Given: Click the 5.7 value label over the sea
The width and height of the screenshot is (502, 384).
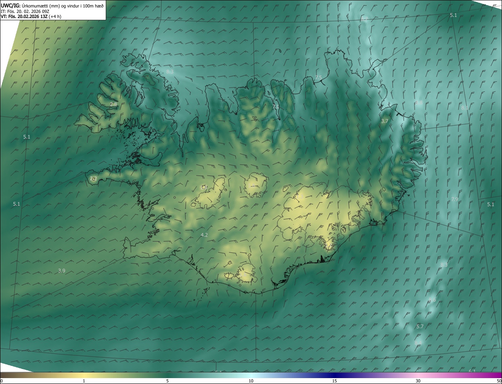Looking at the screenshot, I should click(x=420, y=326).
